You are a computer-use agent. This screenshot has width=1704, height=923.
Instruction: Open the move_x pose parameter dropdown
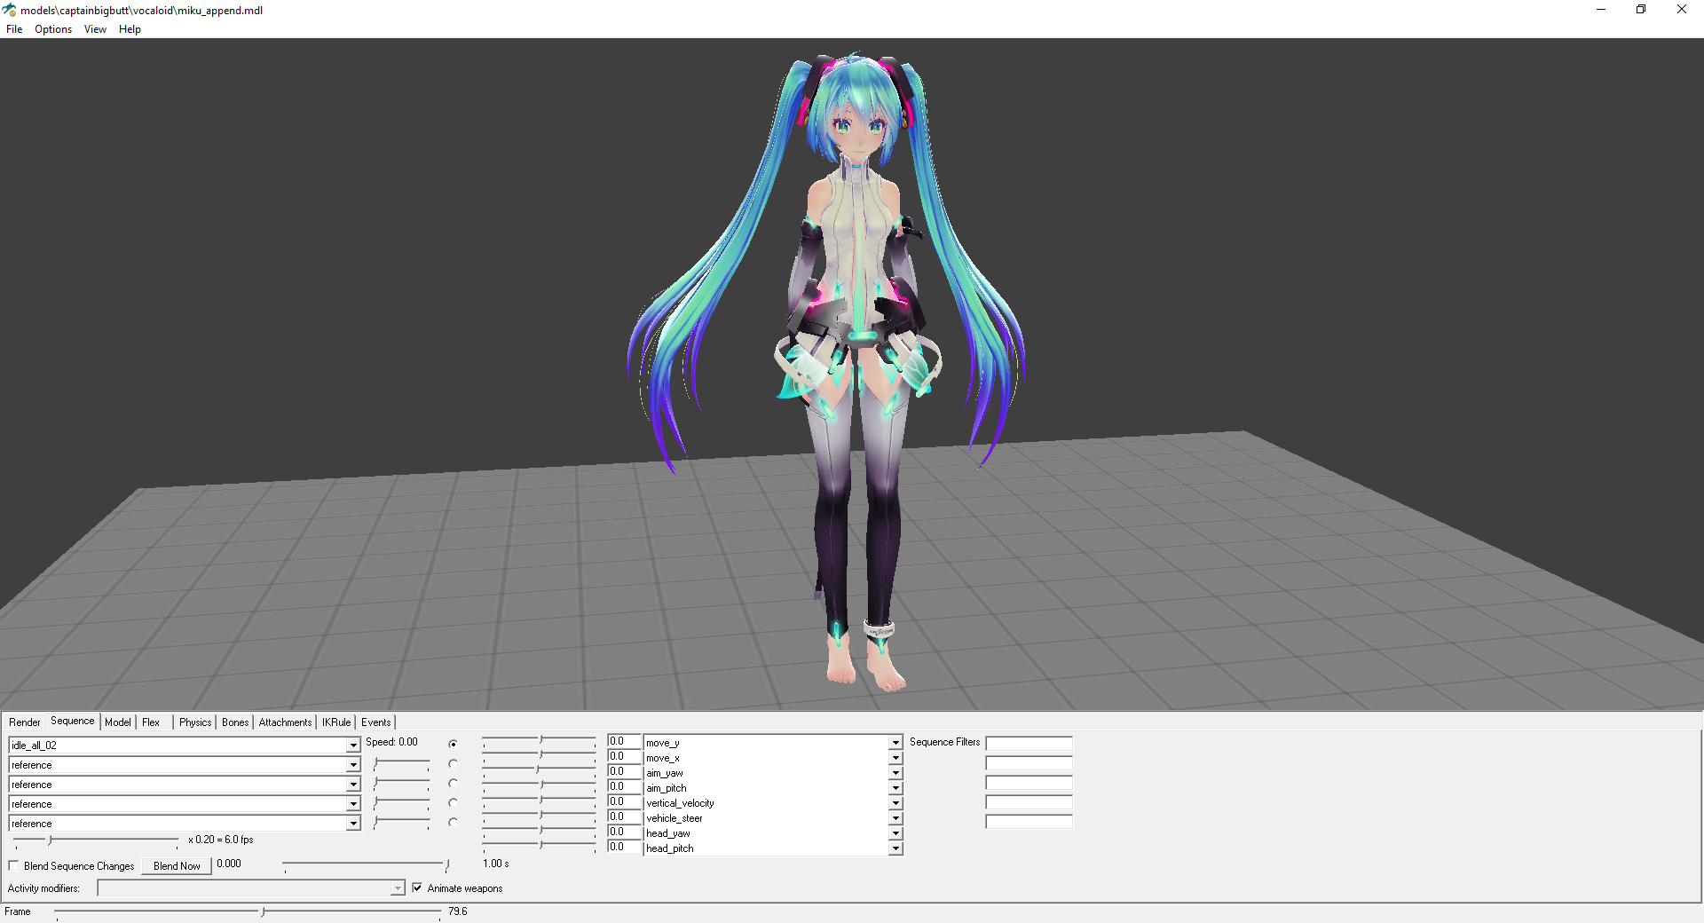tap(895, 758)
